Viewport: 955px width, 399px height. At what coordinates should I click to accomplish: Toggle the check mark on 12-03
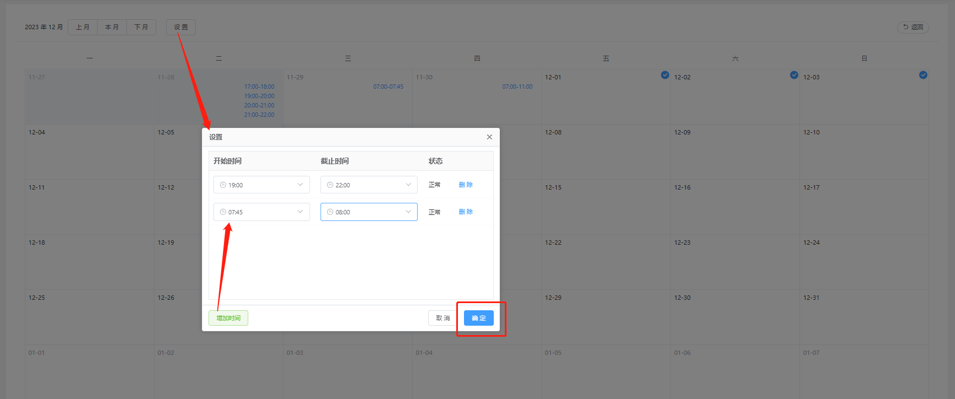coord(923,75)
